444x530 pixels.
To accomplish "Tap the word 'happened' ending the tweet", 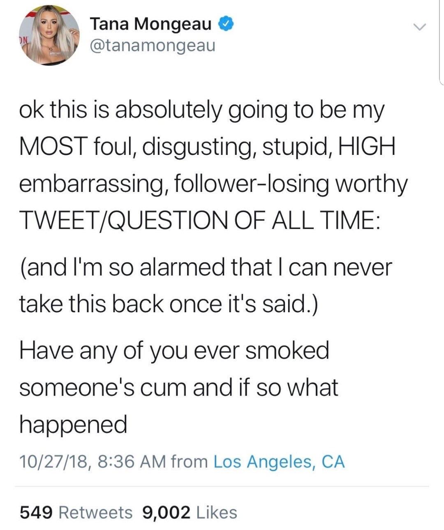I will (x=73, y=425).
